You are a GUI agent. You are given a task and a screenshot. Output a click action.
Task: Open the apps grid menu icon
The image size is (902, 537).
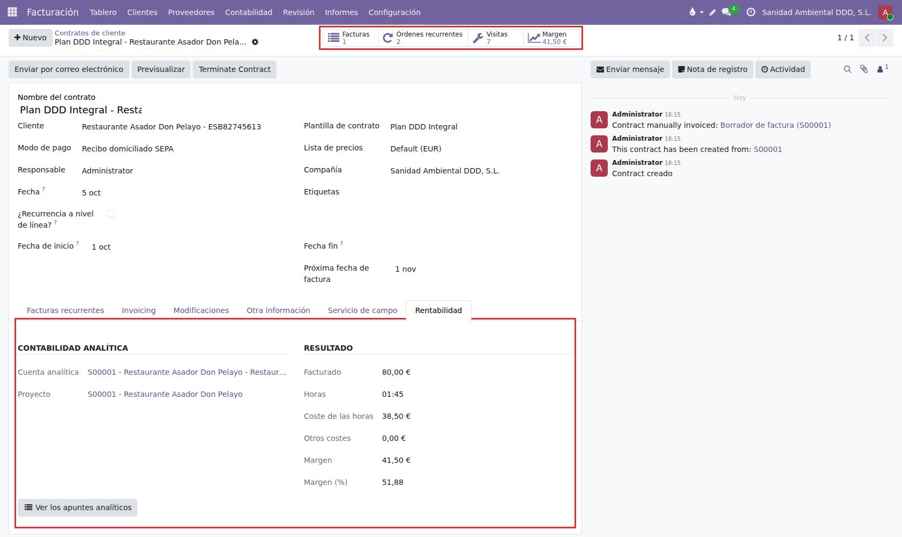(12, 12)
